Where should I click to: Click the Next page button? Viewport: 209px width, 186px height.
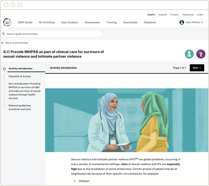(x=197, y=68)
